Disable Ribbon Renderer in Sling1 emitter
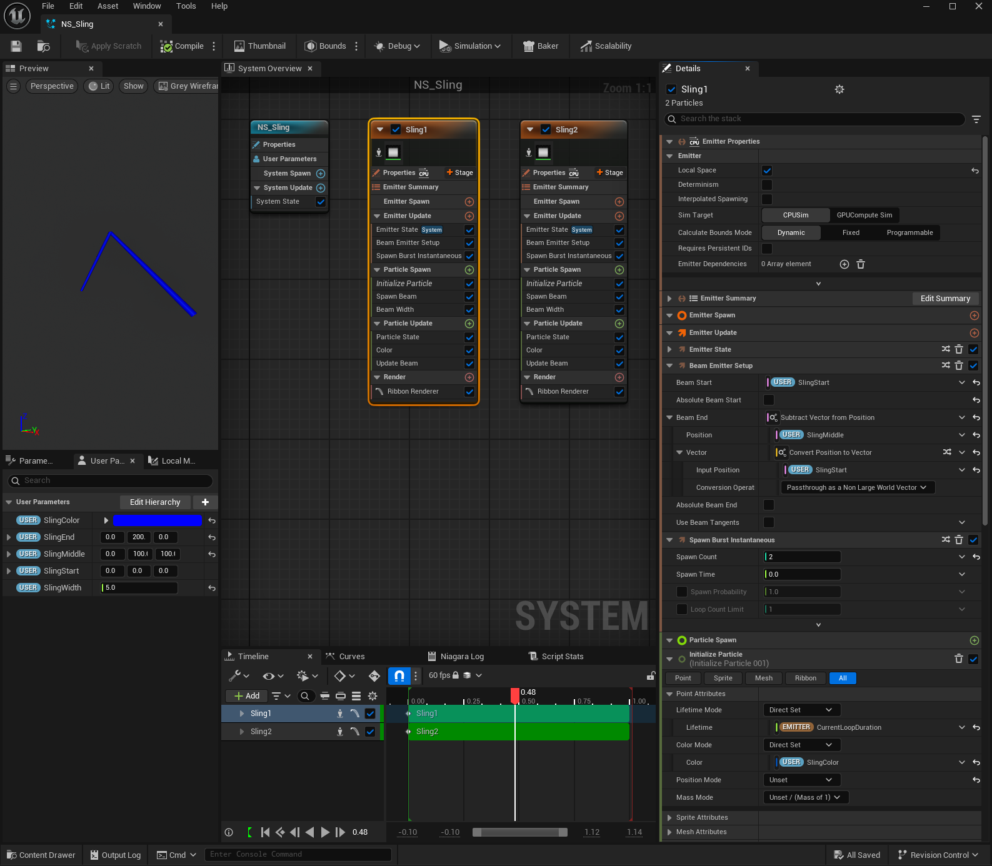The height and width of the screenshot is (866, 992). click(x=469, y=392)
